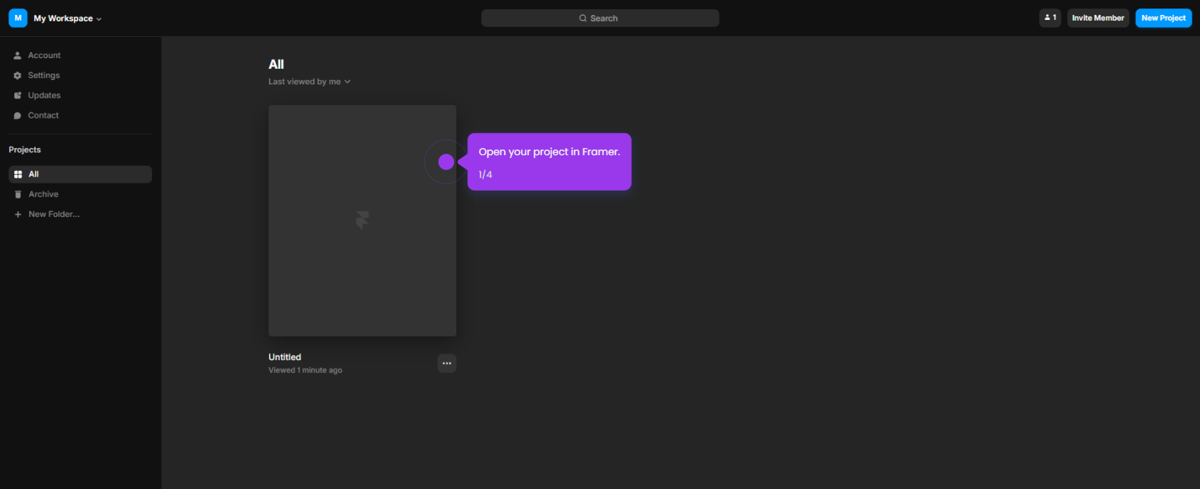Open the Last viewed by me sort dropdown
This screenshot has height=489, width=1200.
coord(309,81)
